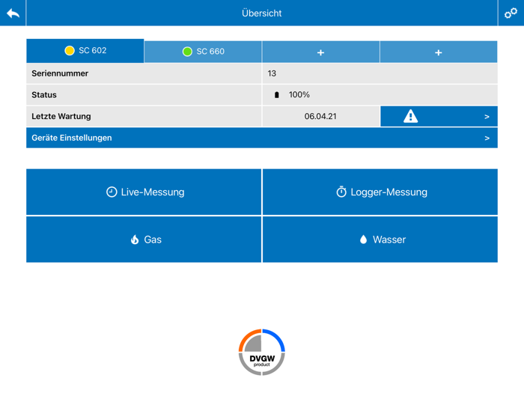Click the Seriennummer label
The image size is (524, 393).
tap(60, 73)
